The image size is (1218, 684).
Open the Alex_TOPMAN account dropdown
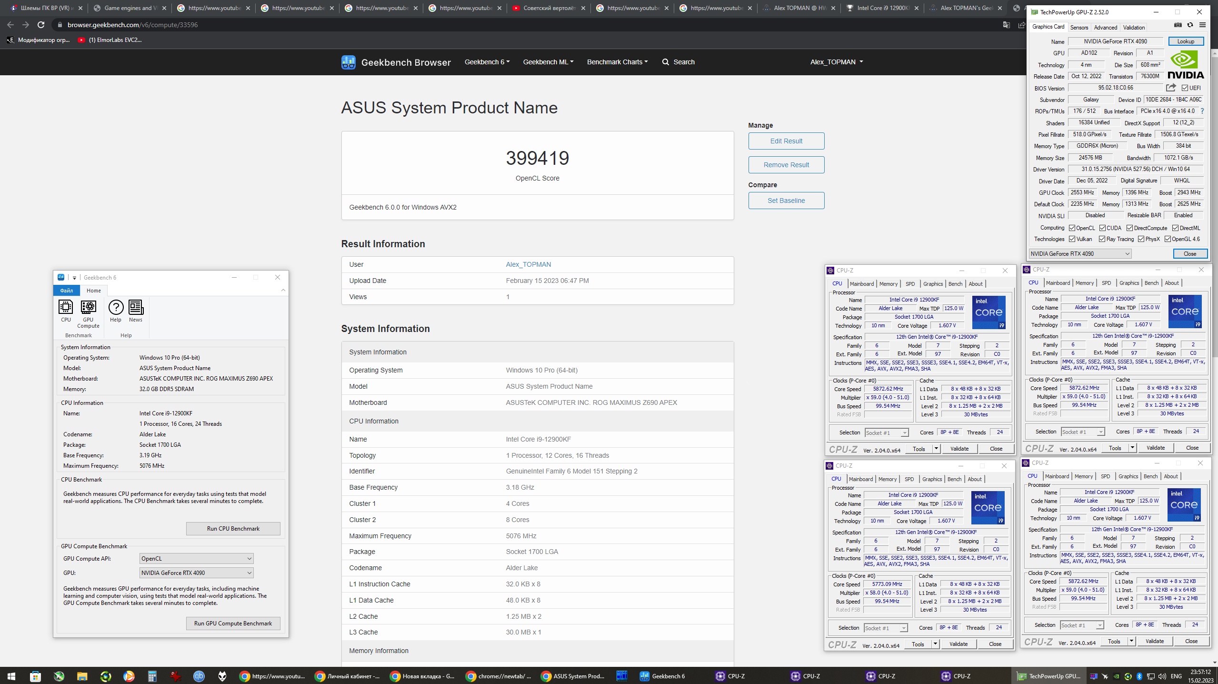(x=837, y=62)
